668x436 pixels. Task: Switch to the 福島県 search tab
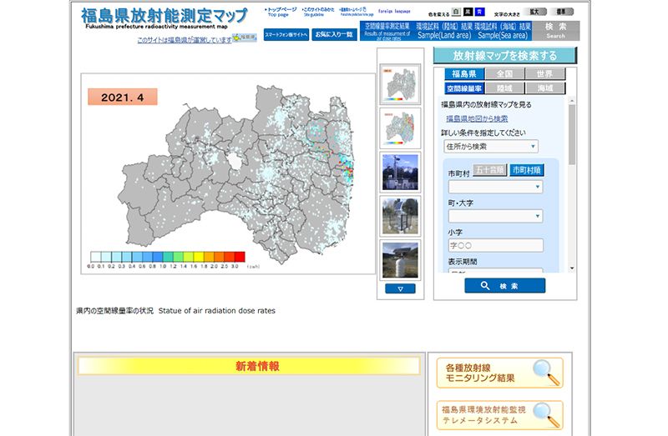coord(464,74)
